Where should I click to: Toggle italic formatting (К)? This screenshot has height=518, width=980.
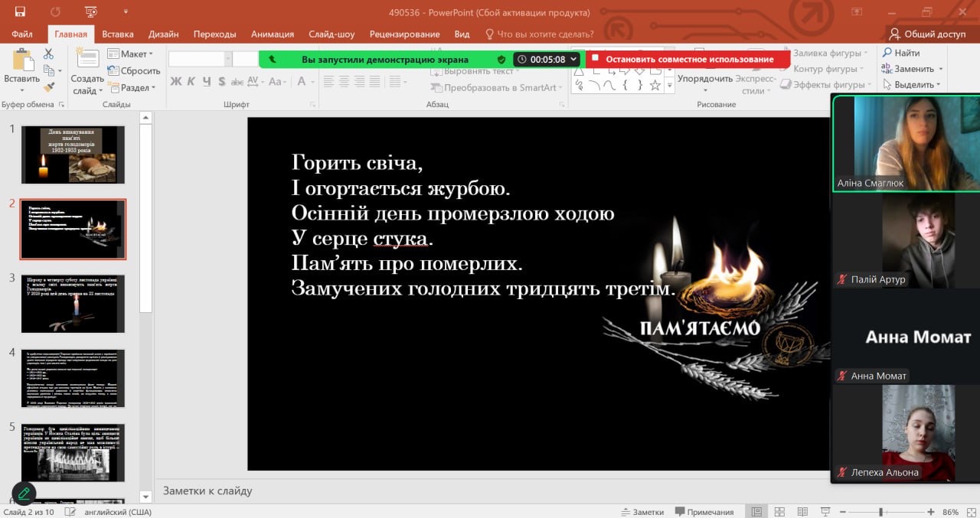click(191, 81)
